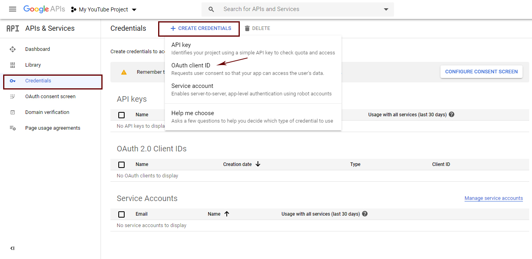This screenshot has width=532, height=259.
Task: Choose OAuth client ID from the menu
Action: tap(191, 65)
